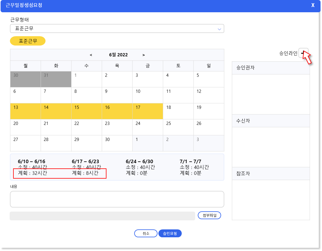
Task: Go to previous month arrow
Action: point(91,55)
